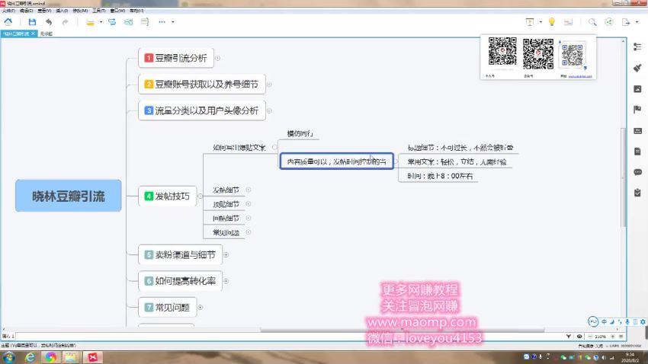Open the 帮助 menu
This screenshot has width=648, height=364.
pos(136,11)
